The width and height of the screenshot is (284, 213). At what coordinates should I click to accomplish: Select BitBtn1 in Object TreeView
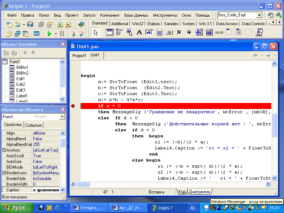[22, 67]
